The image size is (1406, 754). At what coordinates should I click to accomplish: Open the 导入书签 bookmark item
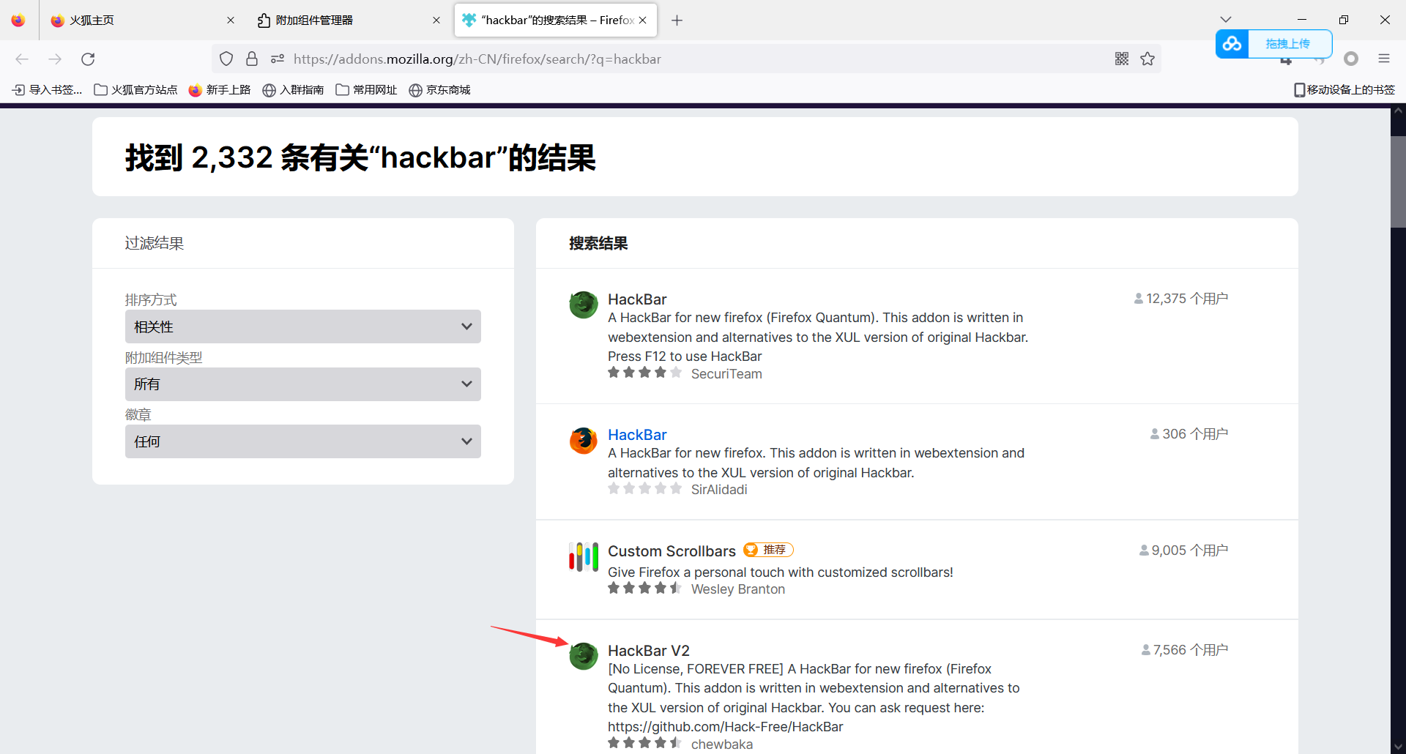tap(48, 90)
